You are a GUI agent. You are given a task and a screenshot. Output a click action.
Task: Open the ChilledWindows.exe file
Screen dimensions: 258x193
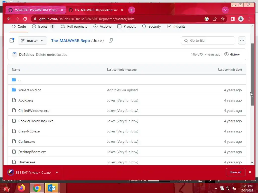click(34, 111)
